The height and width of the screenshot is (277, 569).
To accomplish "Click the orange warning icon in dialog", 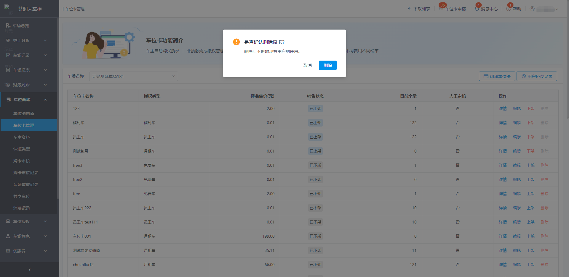I will [x=236, y=42].
